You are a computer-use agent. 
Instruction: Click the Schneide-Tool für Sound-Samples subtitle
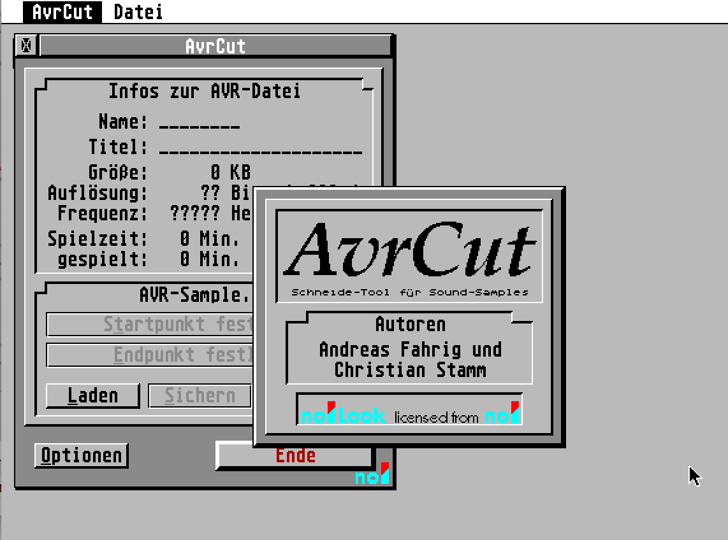[409, 293]
